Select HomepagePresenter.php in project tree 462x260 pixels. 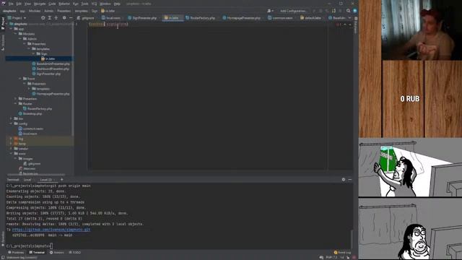pyautogui.click(x=51, y=94)
